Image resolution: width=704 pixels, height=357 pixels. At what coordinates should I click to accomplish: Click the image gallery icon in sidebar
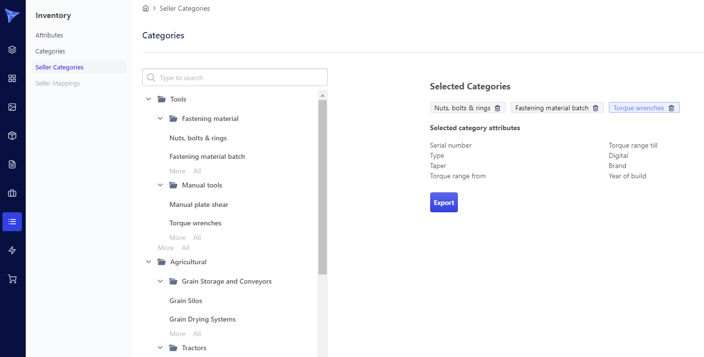coord(12,107)
